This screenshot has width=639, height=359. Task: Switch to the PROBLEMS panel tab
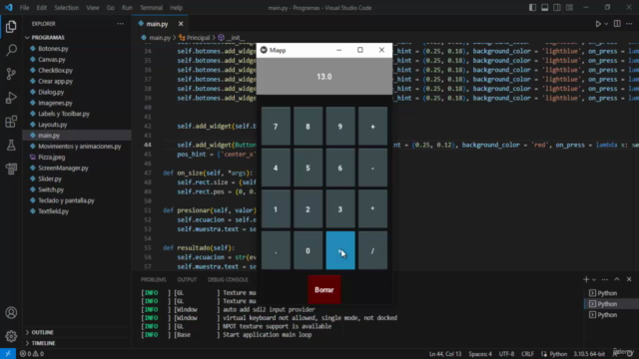pyautogui.click(x=153, y=279)
